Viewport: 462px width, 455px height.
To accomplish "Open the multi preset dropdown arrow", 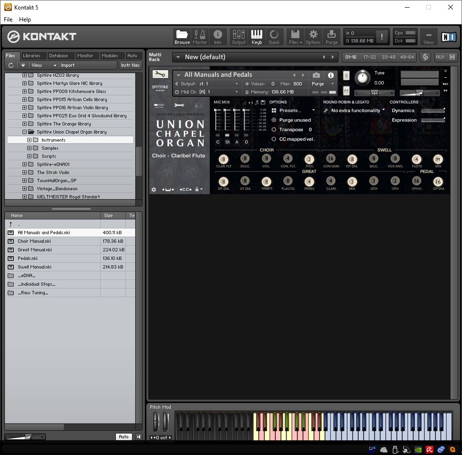I will [178, 57].
